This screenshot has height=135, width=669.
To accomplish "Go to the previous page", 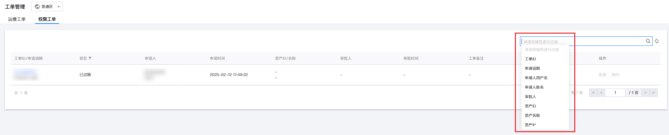I will pos(601,93).
